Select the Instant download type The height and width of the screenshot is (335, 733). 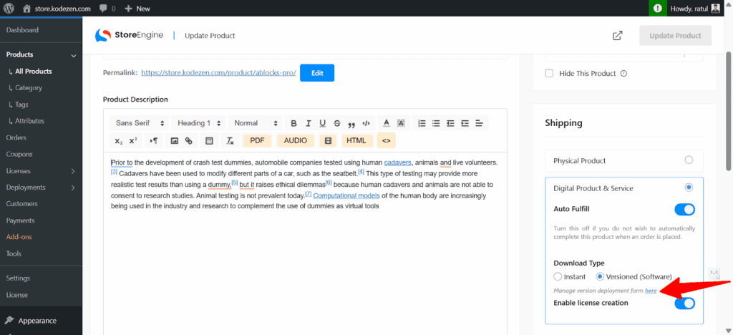click(x=558, y=276)
